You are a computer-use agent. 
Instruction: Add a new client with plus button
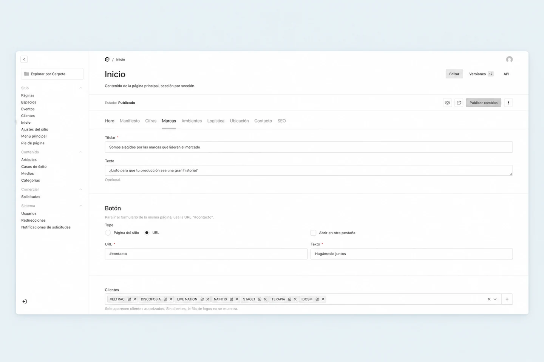tap(507, 299)
